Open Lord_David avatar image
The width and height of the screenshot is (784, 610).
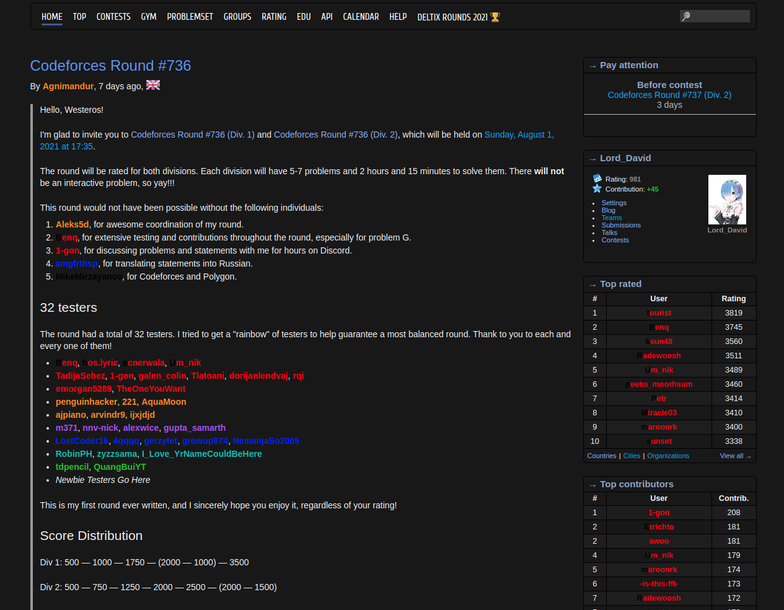coord(727,200)
